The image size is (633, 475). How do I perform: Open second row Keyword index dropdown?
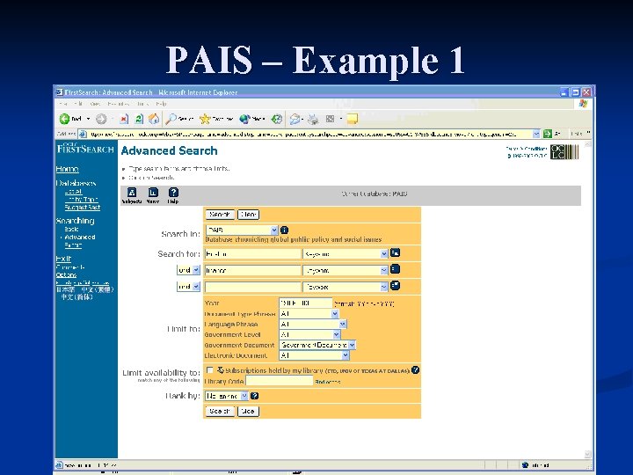click(x=383, y=270)
